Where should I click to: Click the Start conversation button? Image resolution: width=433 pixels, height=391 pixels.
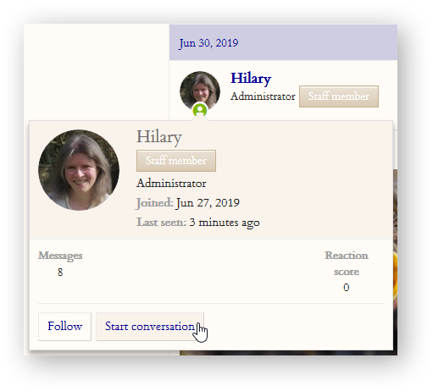pyautogui.click(x=150, y=327)
